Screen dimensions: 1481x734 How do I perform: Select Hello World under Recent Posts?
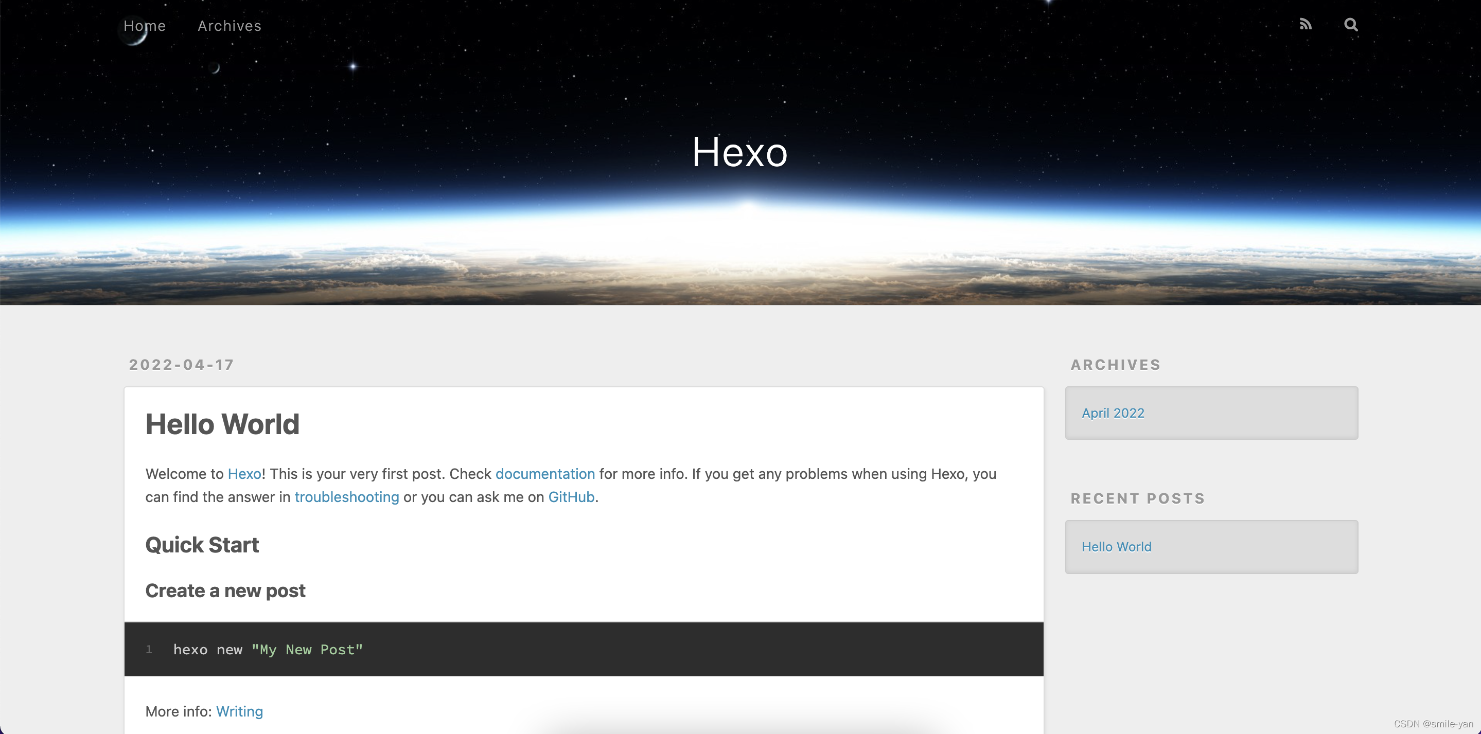1116,547
